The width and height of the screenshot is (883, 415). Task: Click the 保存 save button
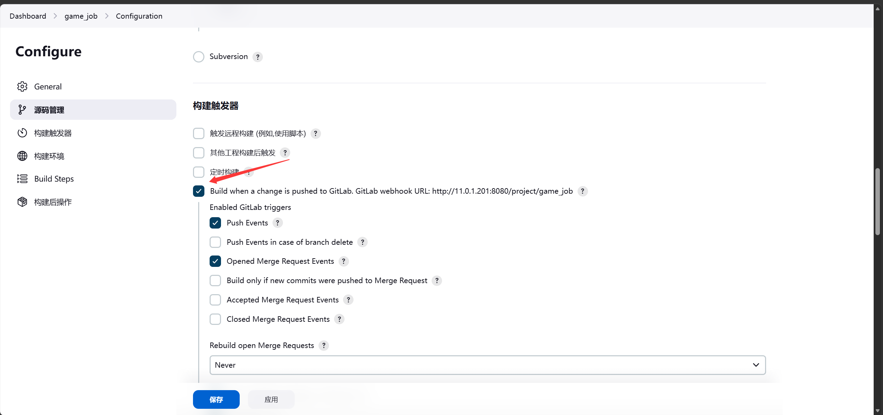(x=216, y=399)
